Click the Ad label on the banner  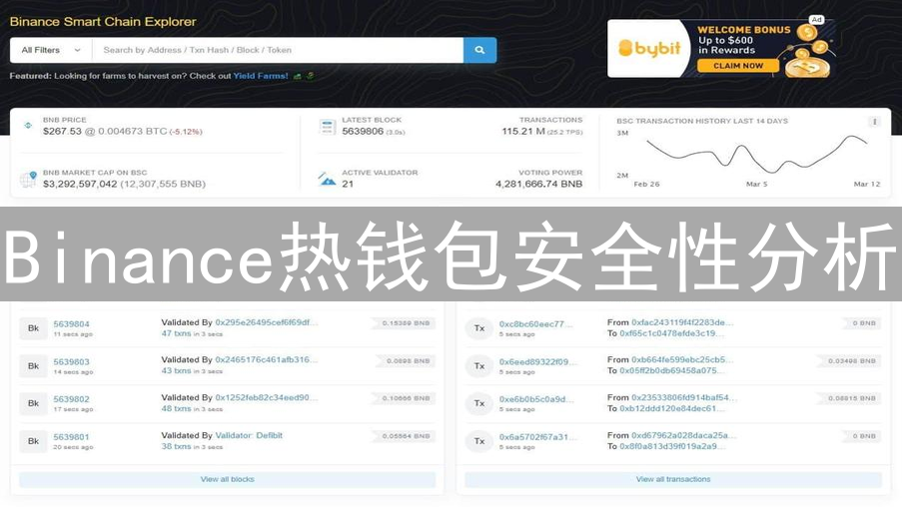pyautogui.click(x=816, y=20)
